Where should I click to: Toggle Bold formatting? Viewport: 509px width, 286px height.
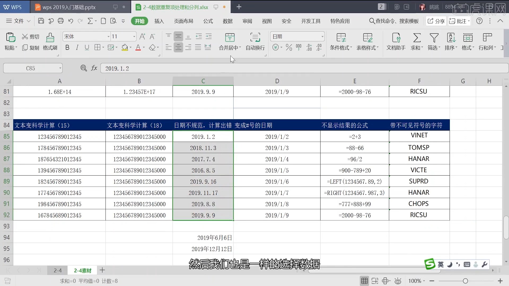pyautogui.click(x=67, y=48)
